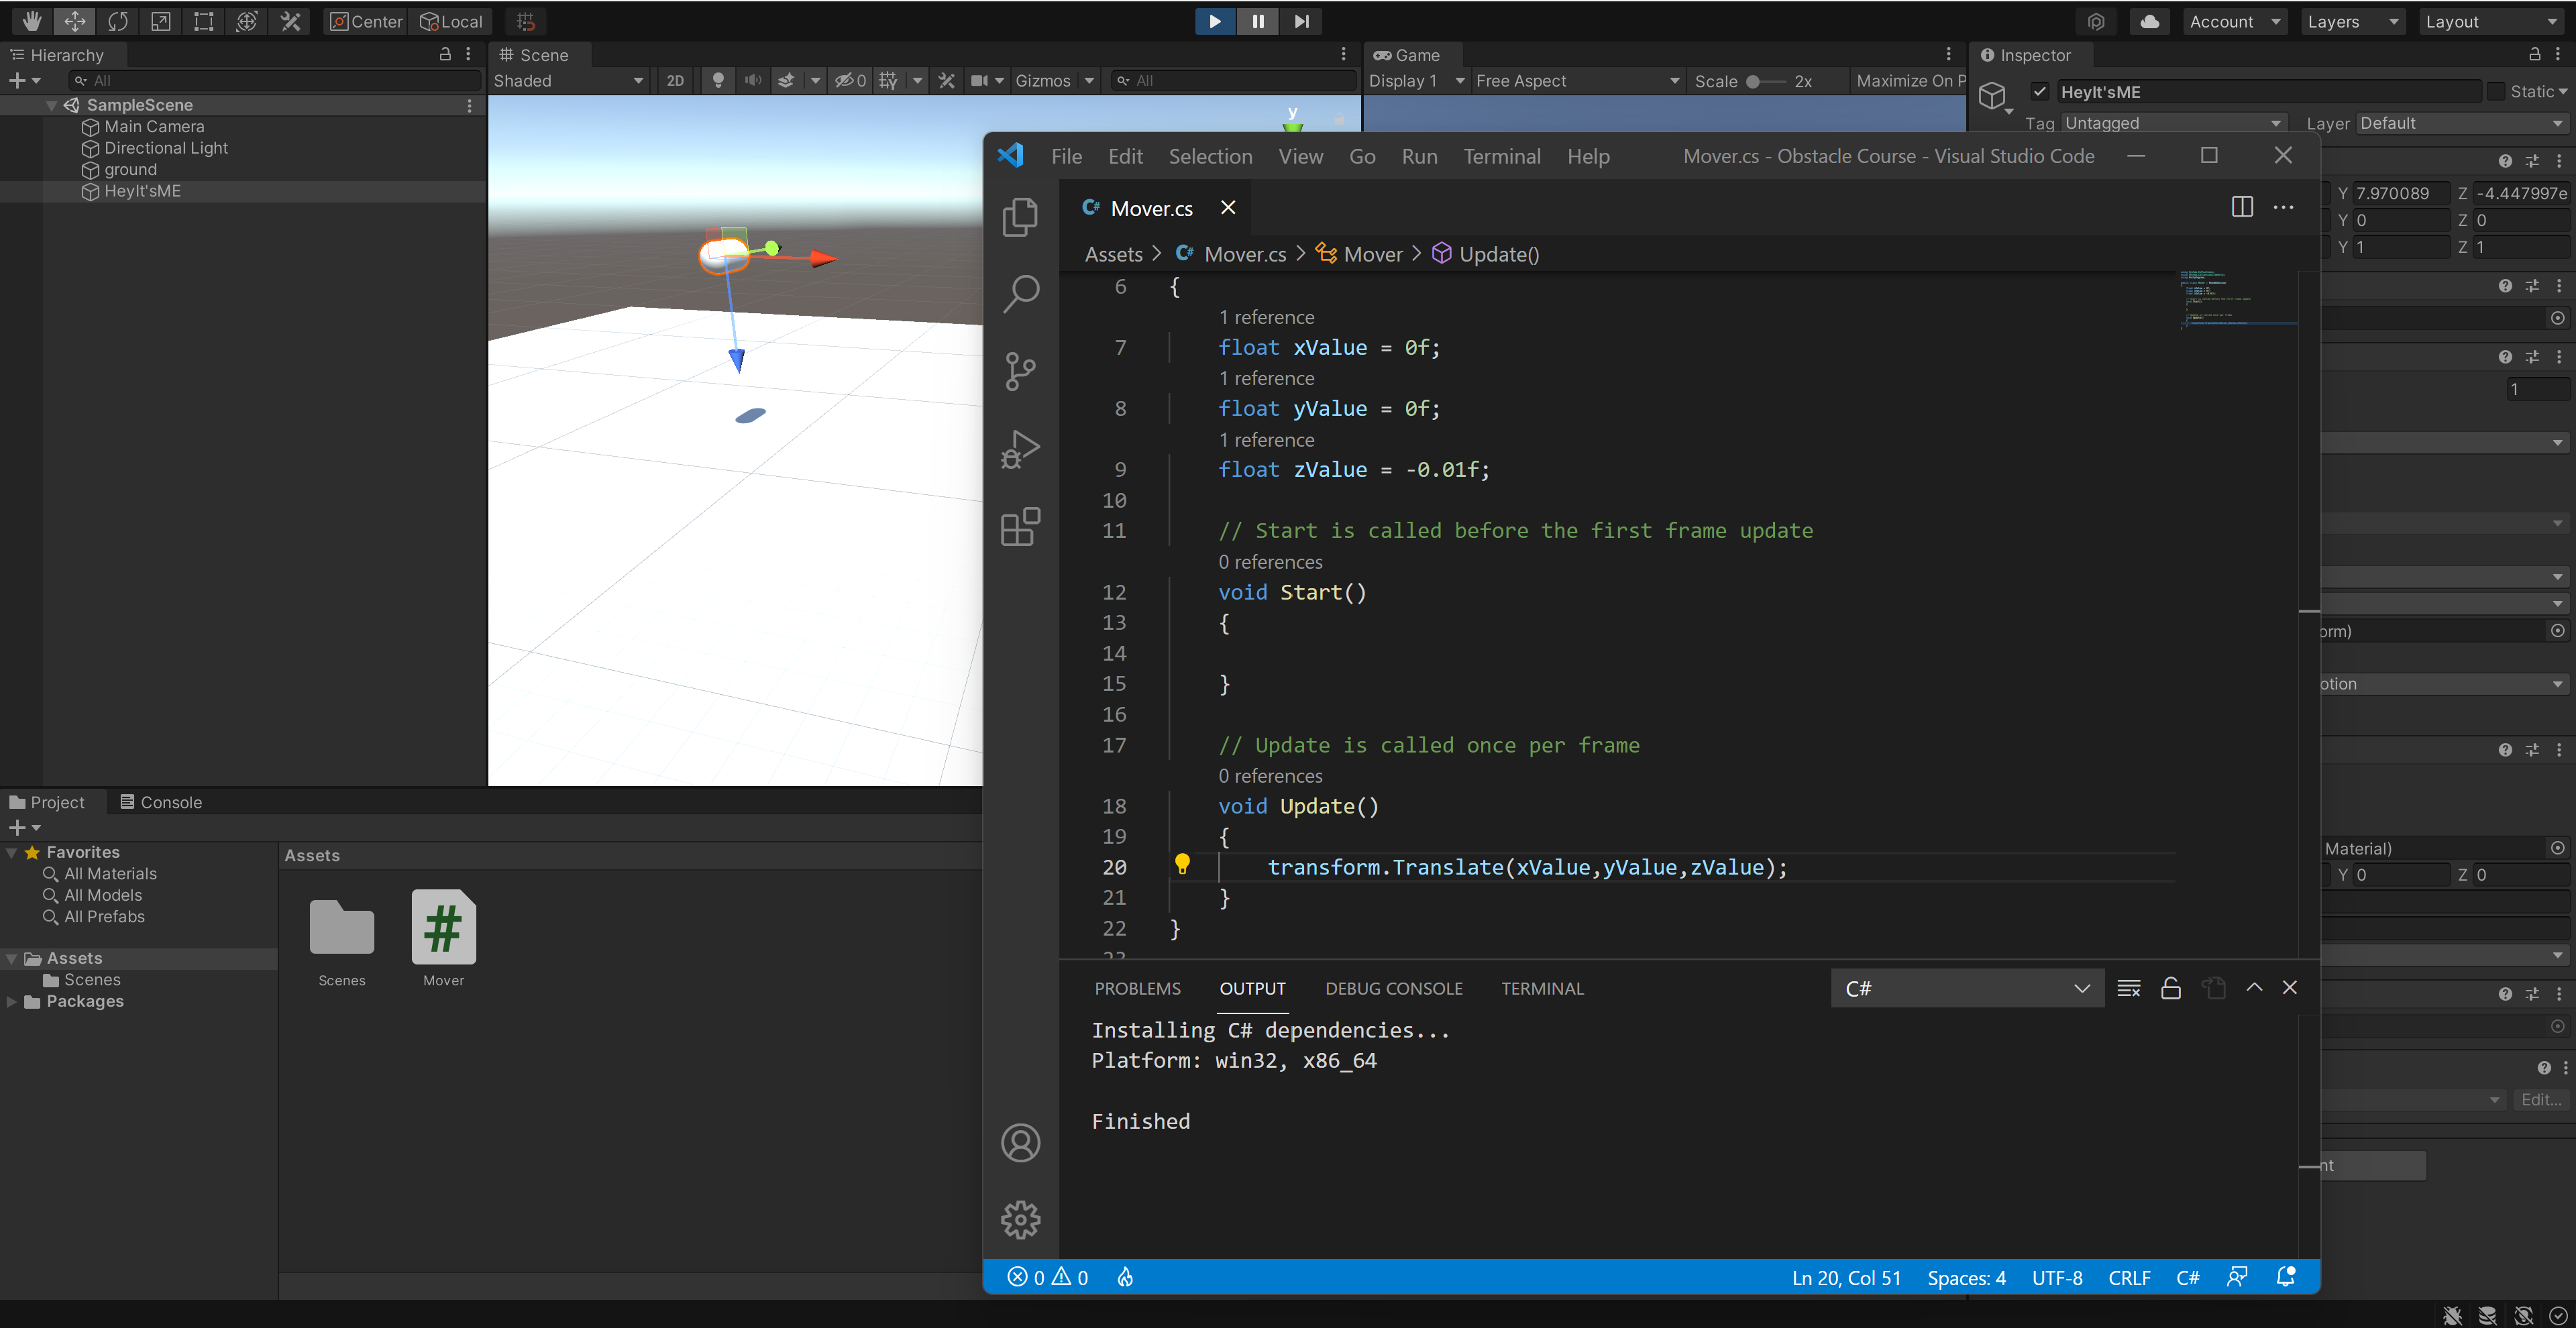This screenshot has width=2576, height=1328.
Task: Select the Unity Hand tool
Action: tap(31, 21)
